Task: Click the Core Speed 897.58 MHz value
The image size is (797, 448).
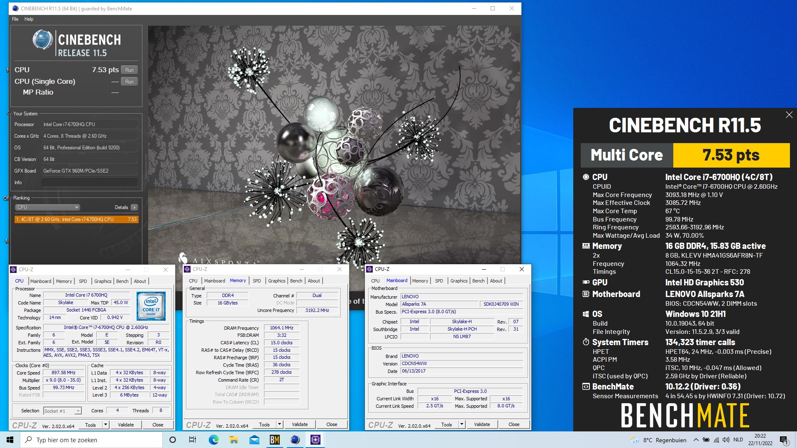Action: point(64,373)
